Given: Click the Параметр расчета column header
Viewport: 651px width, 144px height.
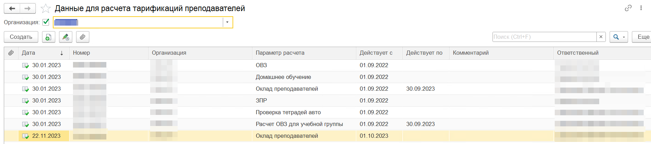Looking at the screenshot, I should pos(280,53).
